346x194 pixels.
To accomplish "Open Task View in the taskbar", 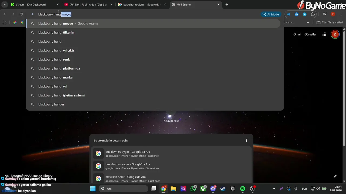I will coord(154,189).
